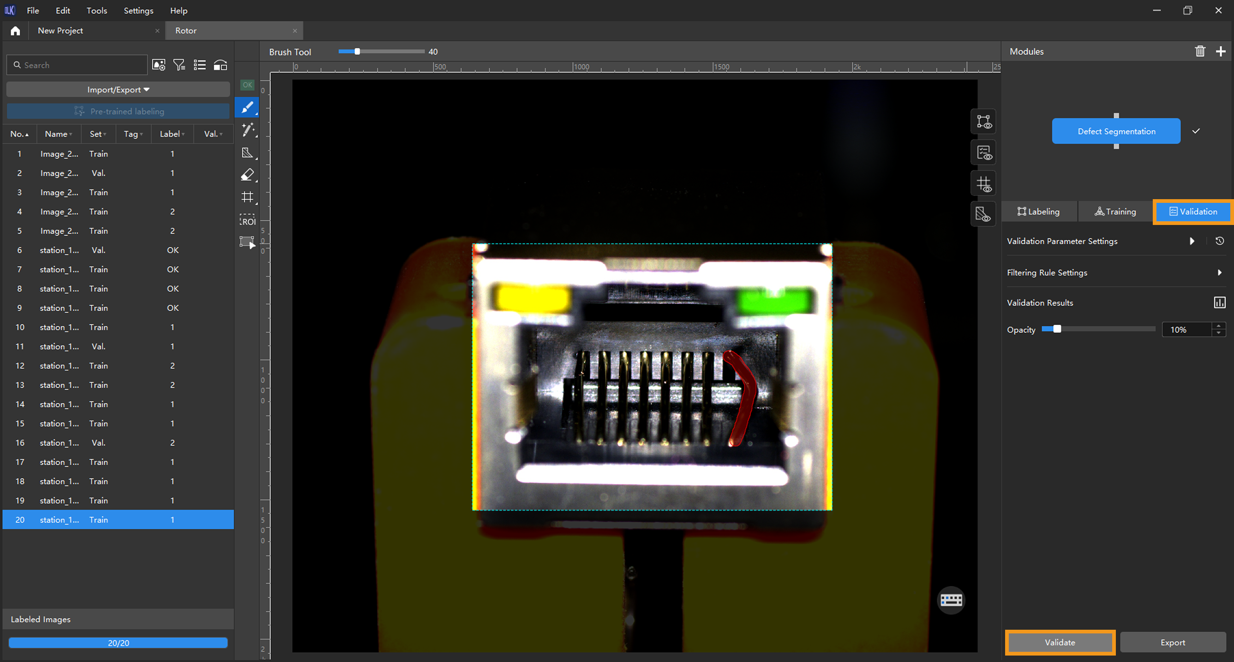
Task: Open the Help menu
Action: pos(179,10)
